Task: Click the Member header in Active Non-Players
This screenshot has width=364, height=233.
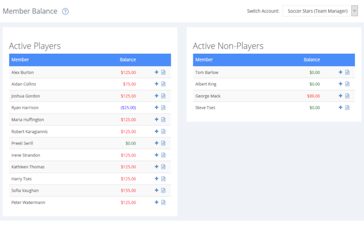Action: [x=204, y=59]
